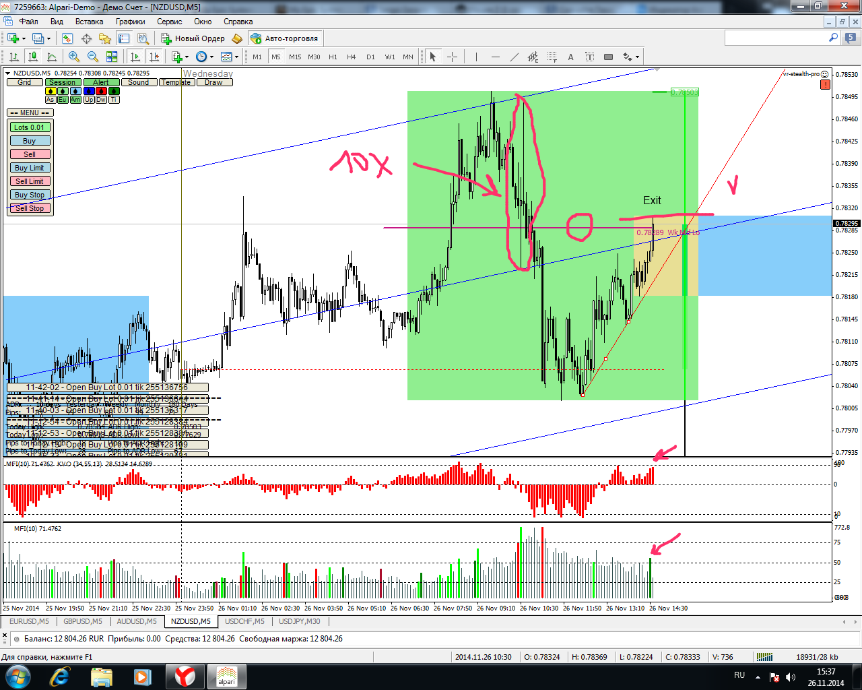Viewport: 862px width, 690px height.
Task: Open the Arrows objects dropdown
Action: tap(631, 57)
